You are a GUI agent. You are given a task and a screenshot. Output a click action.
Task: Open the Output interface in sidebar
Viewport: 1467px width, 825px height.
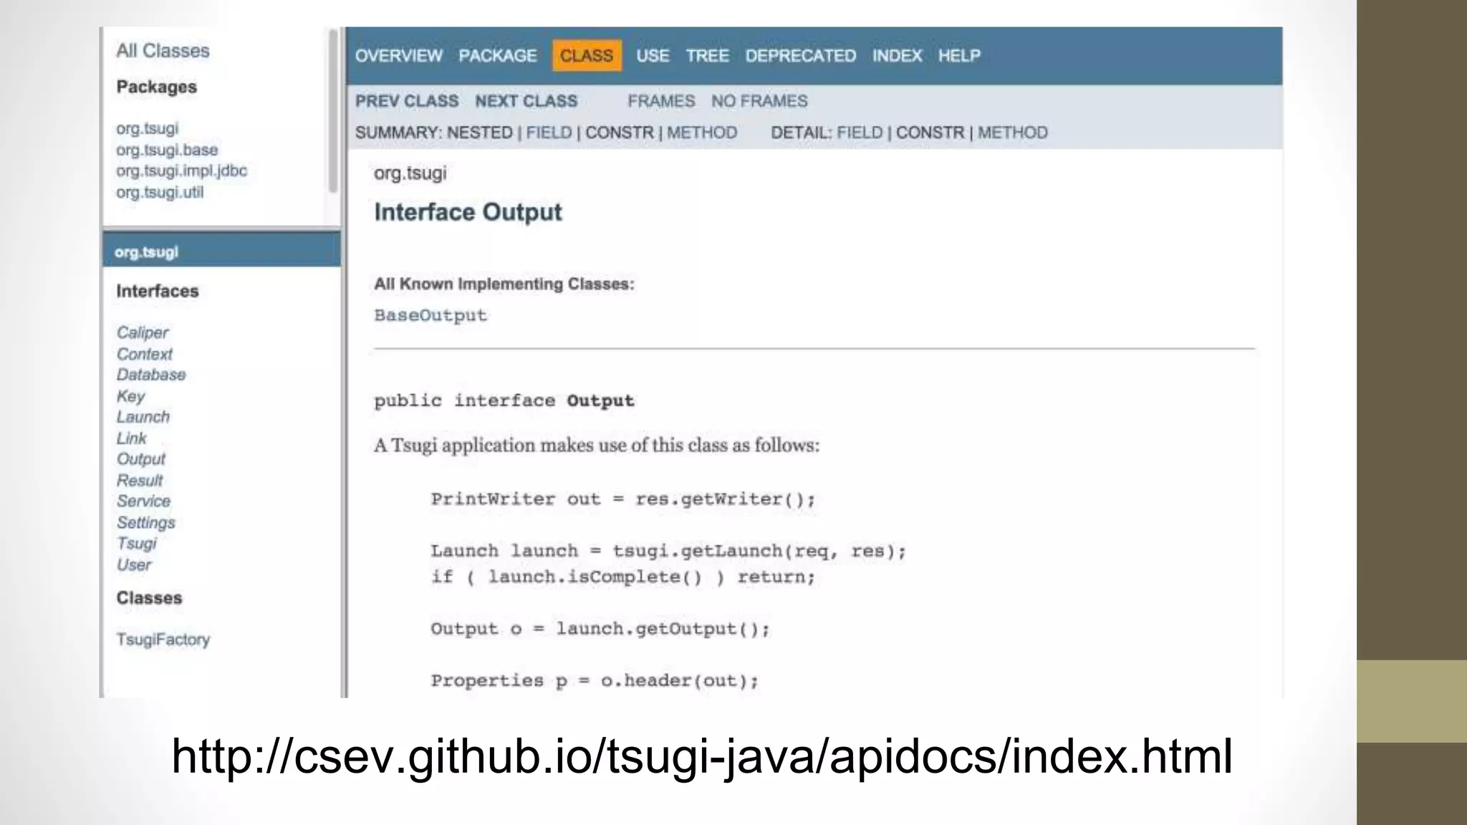tap(140, 459)
